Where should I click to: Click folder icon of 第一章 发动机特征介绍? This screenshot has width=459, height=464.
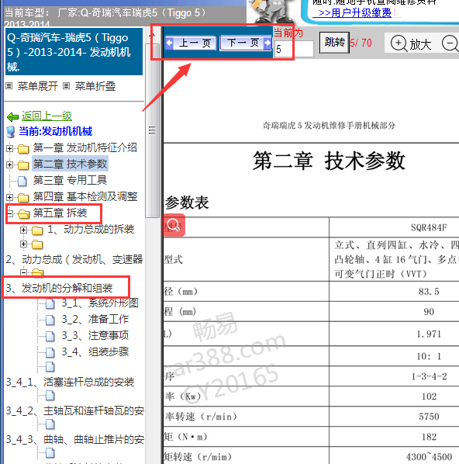[23, 149]
